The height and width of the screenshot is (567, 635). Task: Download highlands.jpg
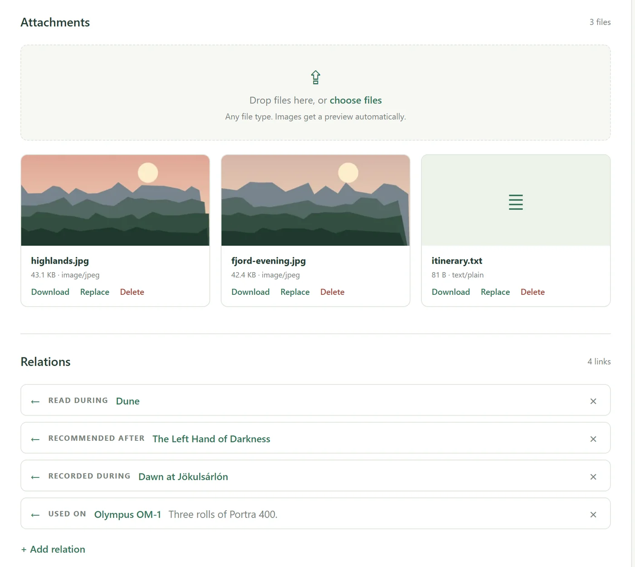[x=50, y=292]
